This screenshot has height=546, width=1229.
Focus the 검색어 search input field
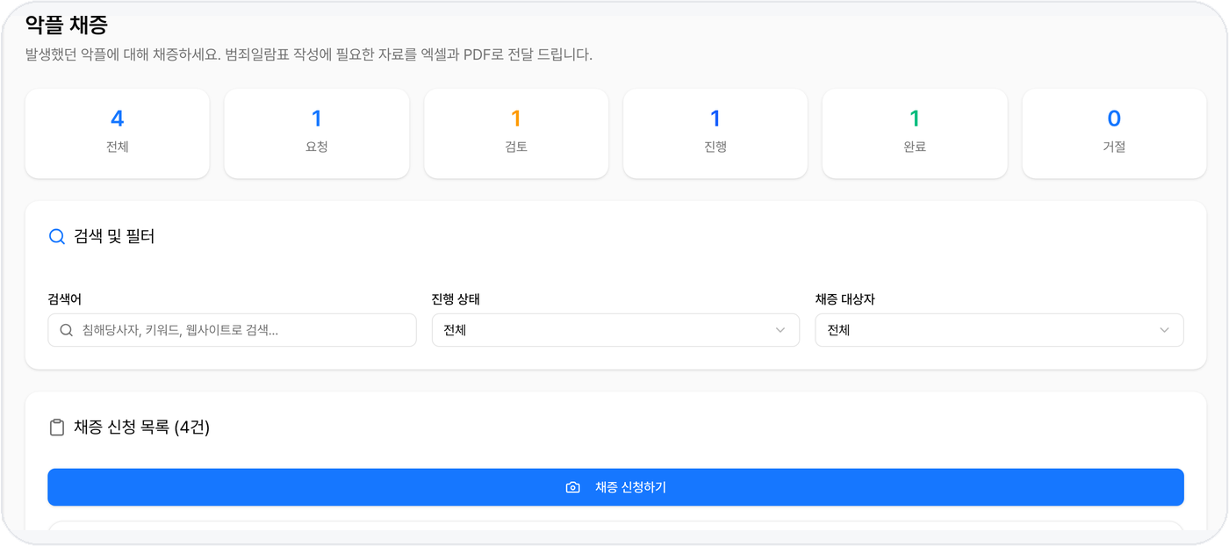232,330
